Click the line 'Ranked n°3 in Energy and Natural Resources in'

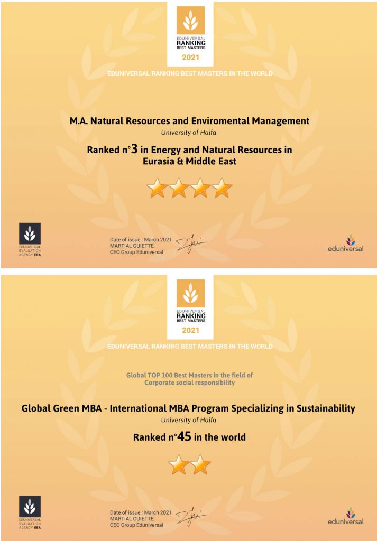click(189, 150)
